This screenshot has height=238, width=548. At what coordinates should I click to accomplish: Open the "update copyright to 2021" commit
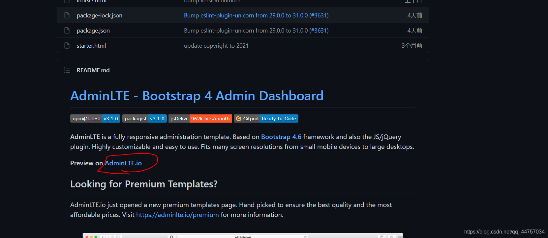(x=216, y=46)
